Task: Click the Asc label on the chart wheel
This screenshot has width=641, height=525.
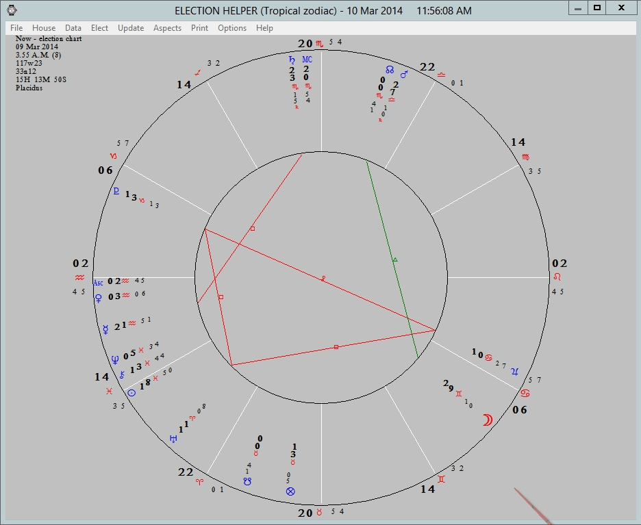Action: [x=97, y=282]
